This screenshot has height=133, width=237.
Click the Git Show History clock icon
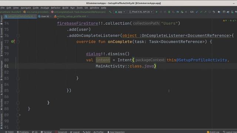tap(210, 12)
